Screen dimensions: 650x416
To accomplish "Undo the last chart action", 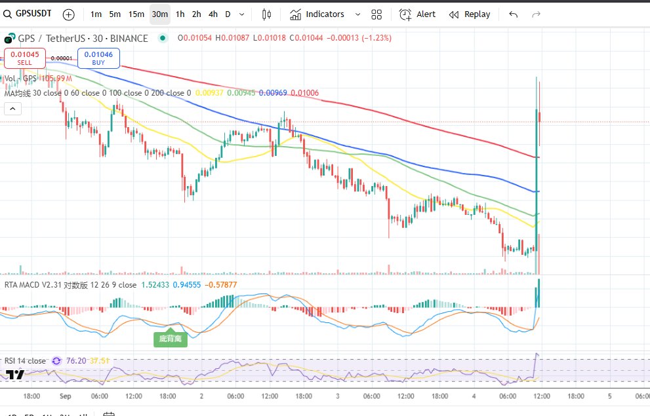I will click(x=513, y=15).
